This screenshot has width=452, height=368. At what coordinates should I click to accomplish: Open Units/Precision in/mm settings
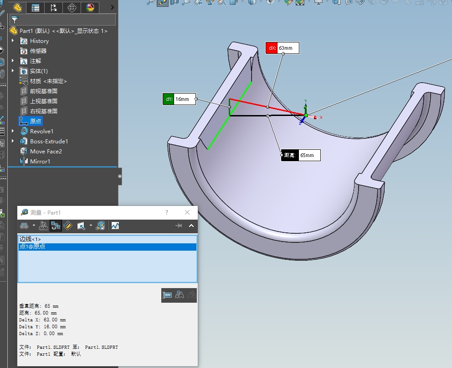[x=43, y=226]
